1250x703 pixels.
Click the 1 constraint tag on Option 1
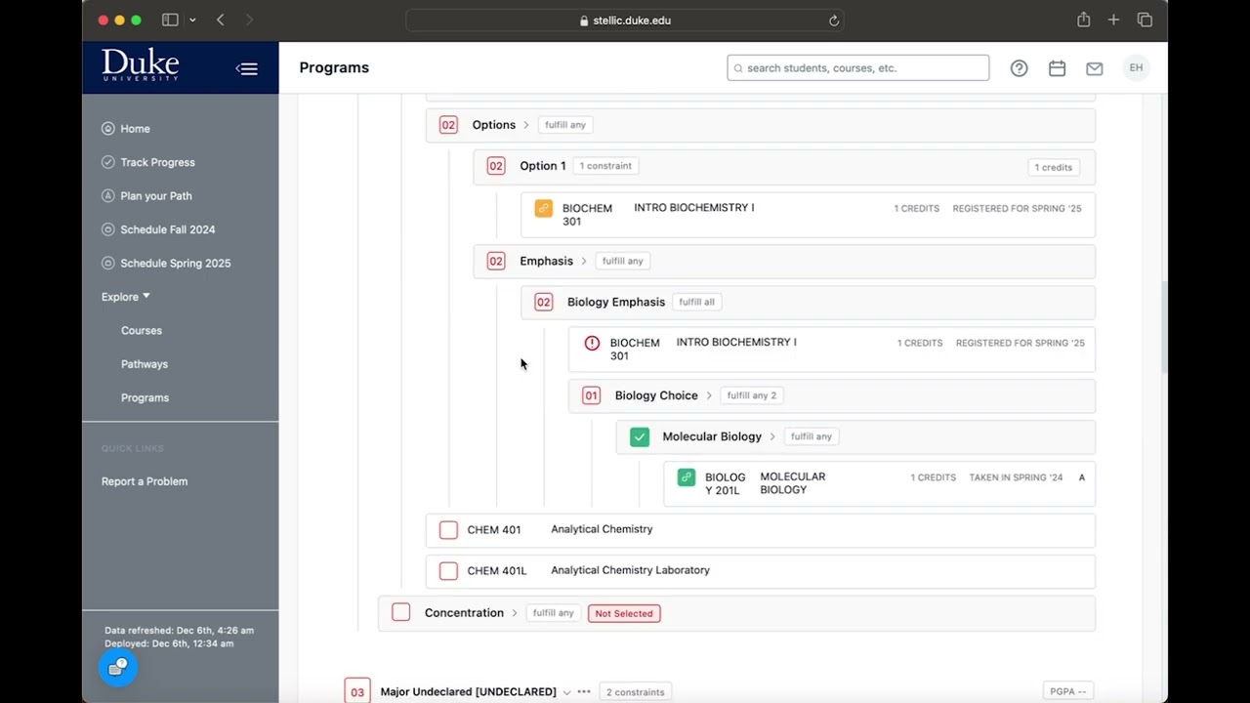(605, 166)
